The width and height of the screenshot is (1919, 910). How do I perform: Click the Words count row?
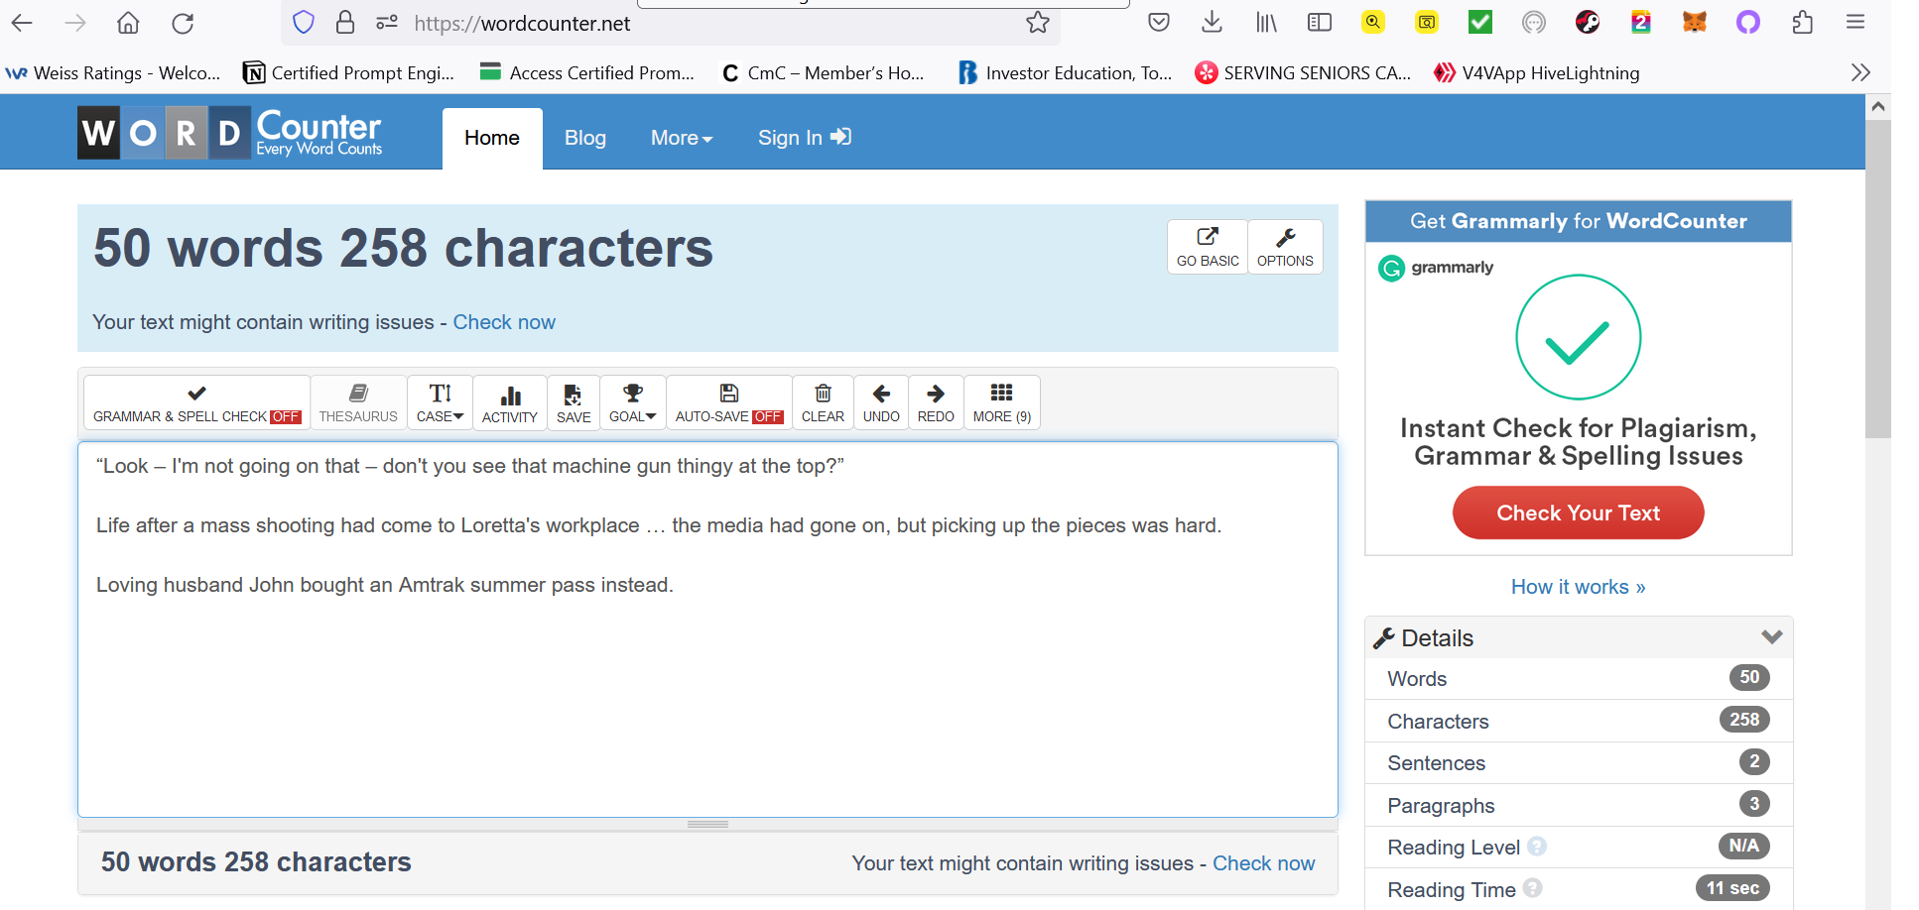coord(1578,679)
